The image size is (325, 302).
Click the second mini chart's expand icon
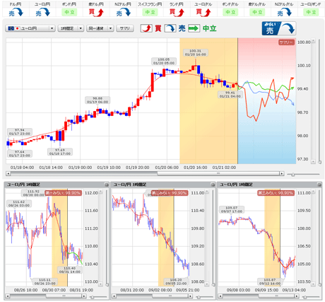coord(213,185)
